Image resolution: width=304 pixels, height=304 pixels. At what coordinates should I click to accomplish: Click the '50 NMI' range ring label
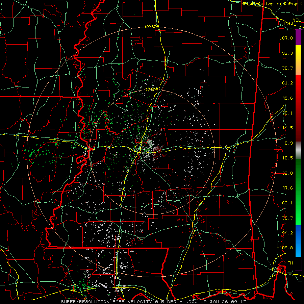pos(152,90)
